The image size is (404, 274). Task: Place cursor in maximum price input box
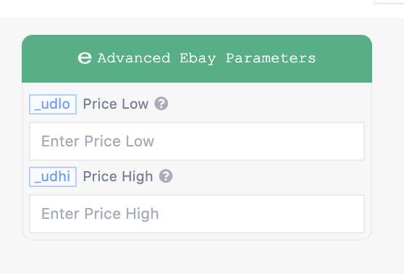click(197, 214)
